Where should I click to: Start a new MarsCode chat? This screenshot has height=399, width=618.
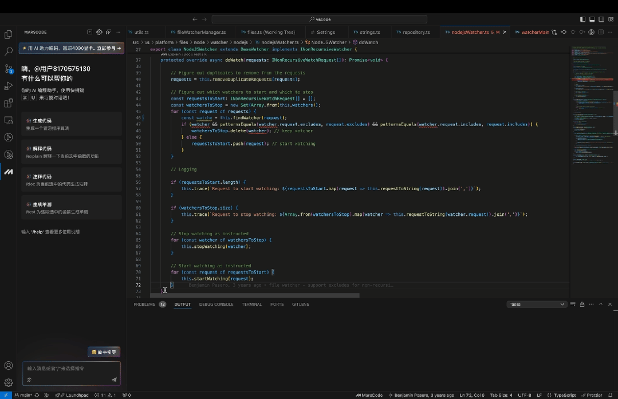click(x=90, y=32)
